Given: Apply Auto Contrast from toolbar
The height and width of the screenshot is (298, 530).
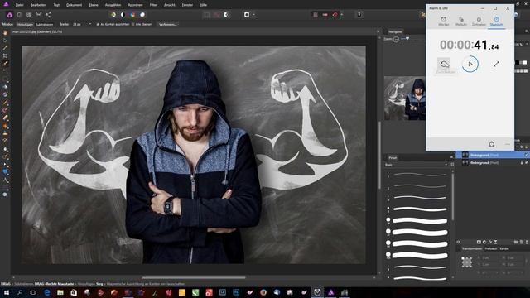Looking at the screenshot, I should coord(123,15).
